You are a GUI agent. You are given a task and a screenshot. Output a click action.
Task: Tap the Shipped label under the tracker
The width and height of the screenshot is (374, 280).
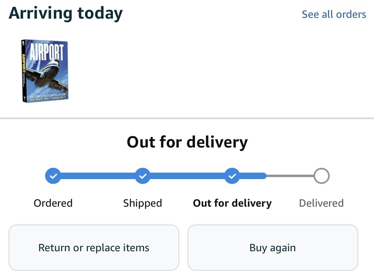coord(142,203)
